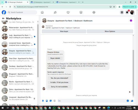Screen dimensions: 138x110
Task: Attach a file with the photo icon
Action: click(x=47, y=101)
